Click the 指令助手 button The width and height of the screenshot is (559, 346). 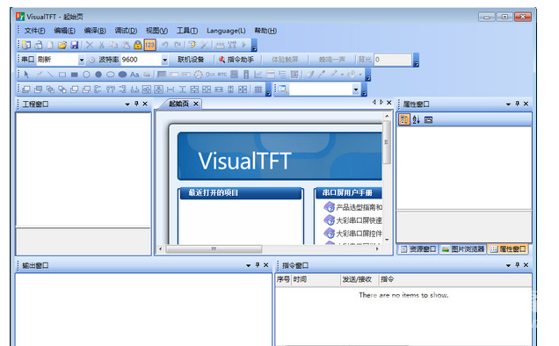coord(236,60)
